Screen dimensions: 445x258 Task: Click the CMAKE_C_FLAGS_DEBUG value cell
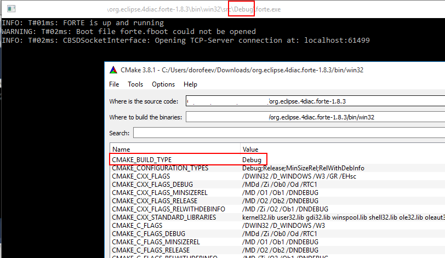[279, 234]
